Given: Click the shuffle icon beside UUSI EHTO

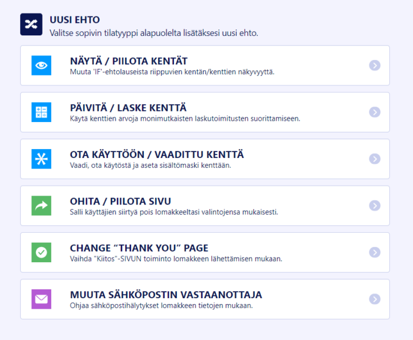Looking at the screenshot, I should (31, 24).
